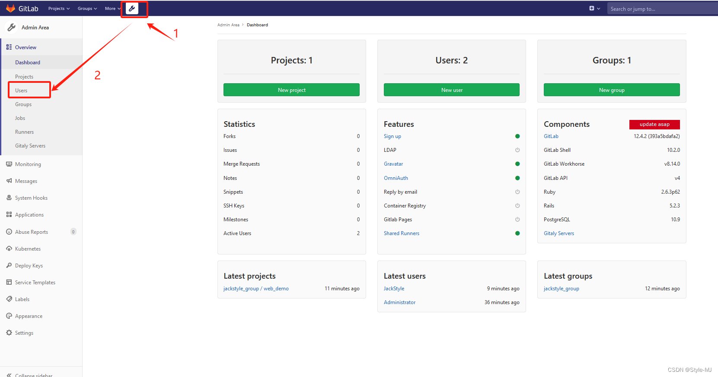Click the New project button
718x377 pixels.
point(291,90)
